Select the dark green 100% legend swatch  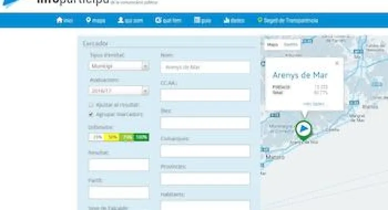[x=141, y=137]
